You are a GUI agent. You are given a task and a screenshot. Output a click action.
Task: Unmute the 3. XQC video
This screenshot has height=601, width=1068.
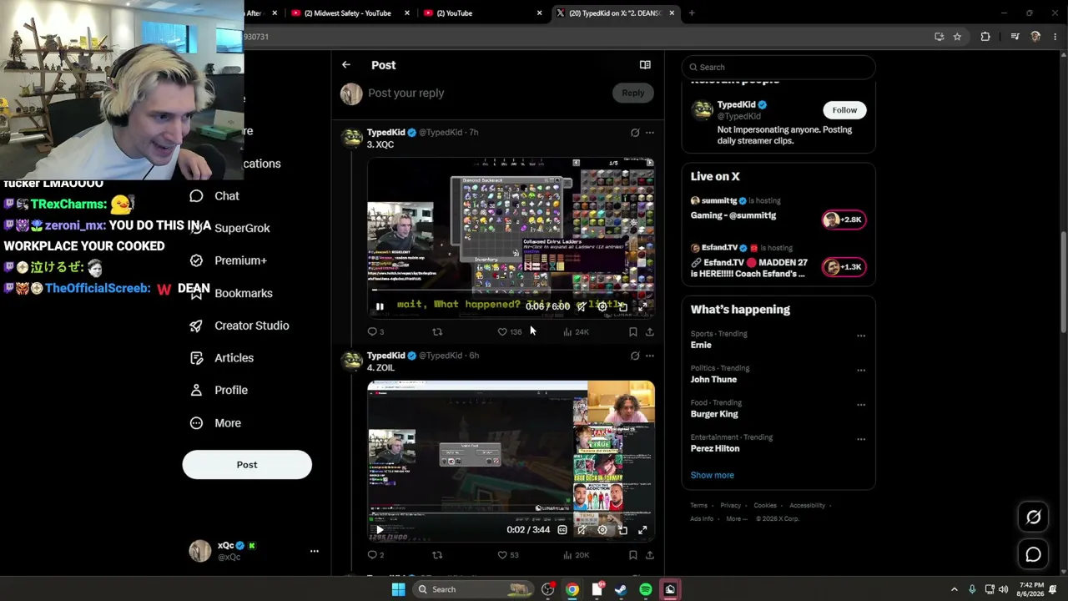click(582, 307)
